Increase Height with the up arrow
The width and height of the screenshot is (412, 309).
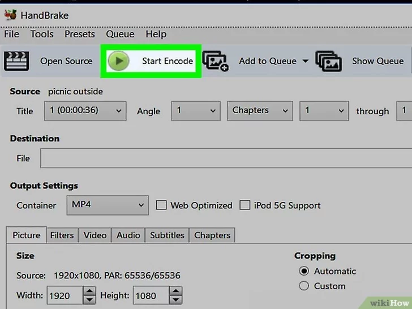(176, 291)
